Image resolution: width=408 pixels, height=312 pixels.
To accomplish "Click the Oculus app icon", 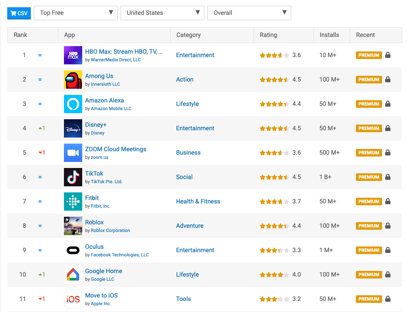I will [x=73, y=250].
